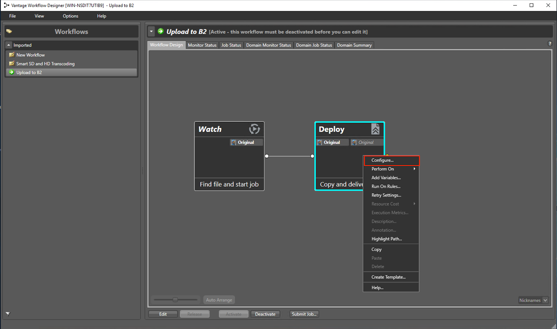
Task: Expand the Perform On submenu
Action: (x=391, y=169)
